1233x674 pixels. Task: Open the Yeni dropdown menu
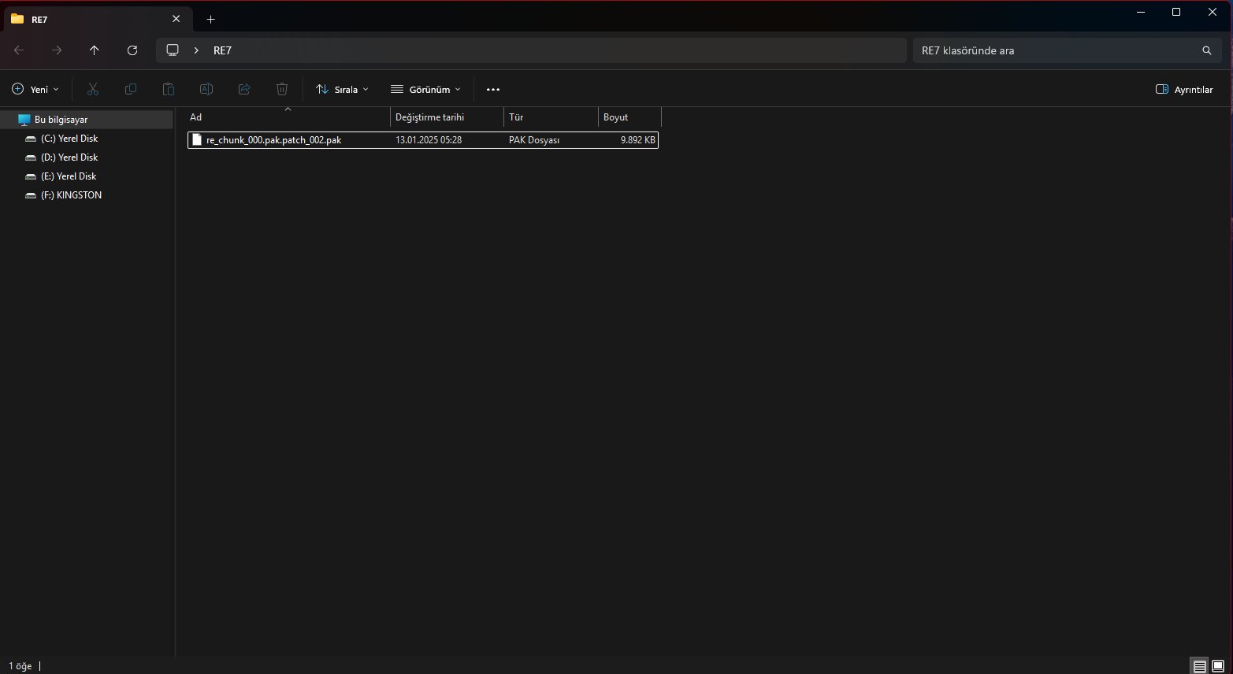coord(35,89)
